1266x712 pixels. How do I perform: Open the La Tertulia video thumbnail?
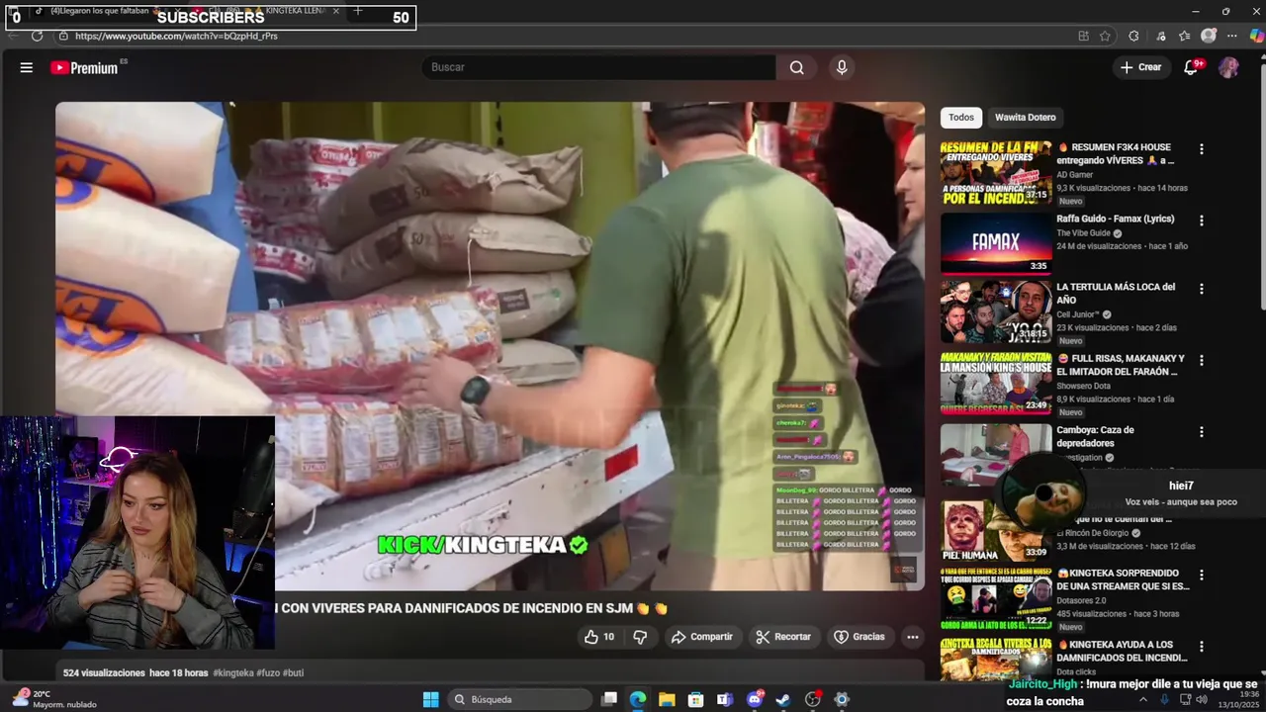(996, 313)
